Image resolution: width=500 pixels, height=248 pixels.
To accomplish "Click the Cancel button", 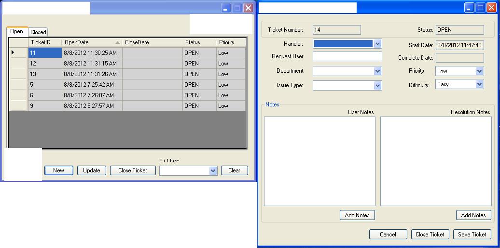I will click(x=388, y=235).
